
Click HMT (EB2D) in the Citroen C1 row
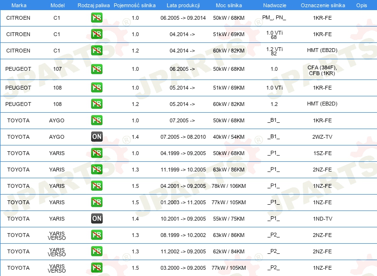tap(322, 51)
